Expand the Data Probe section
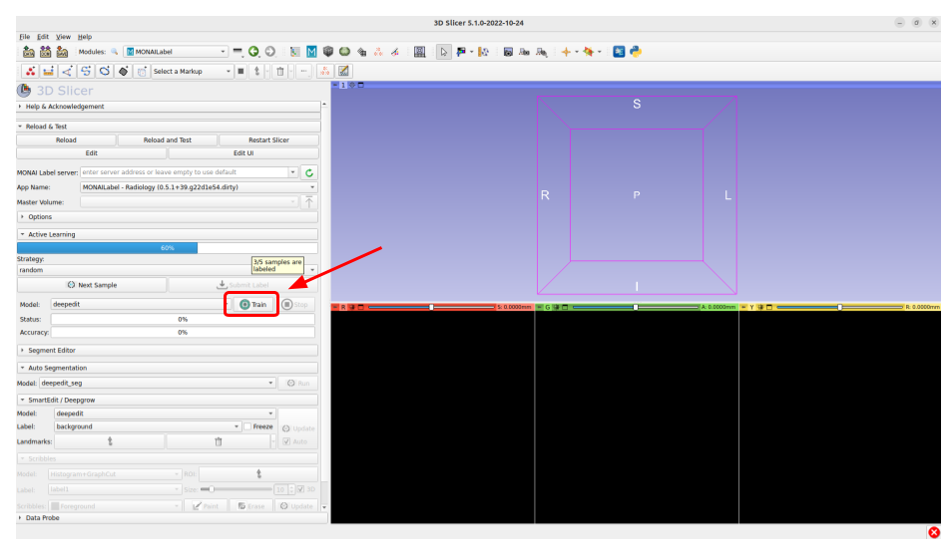 point(173,518)
